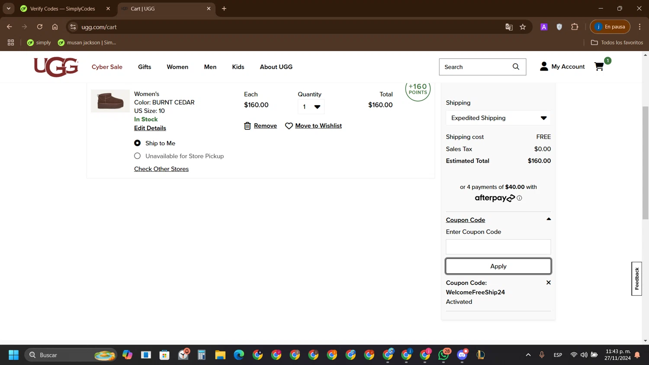The width and height of the screenshot is (649, 365).
Task: Click Move to Wishlist link
Action: coord(318,126)
